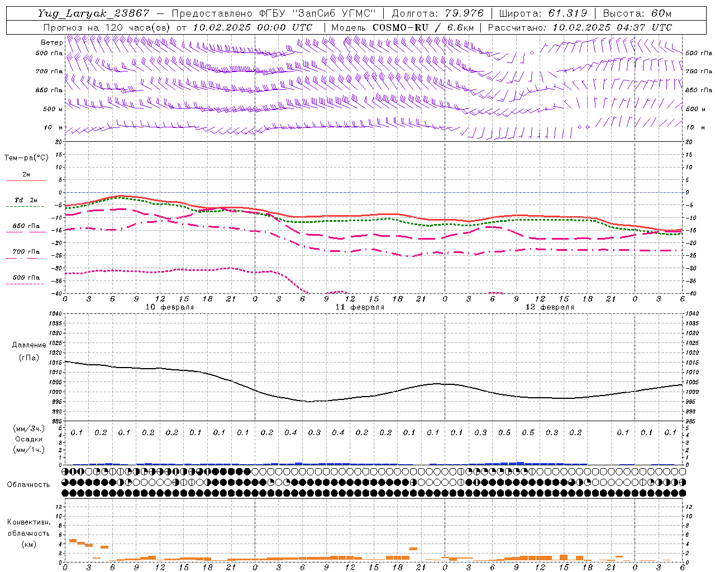Click the Осадки precipitation label

(29, 439)
